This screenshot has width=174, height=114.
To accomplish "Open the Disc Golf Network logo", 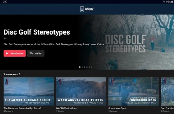I will click(x=87, y=9).
